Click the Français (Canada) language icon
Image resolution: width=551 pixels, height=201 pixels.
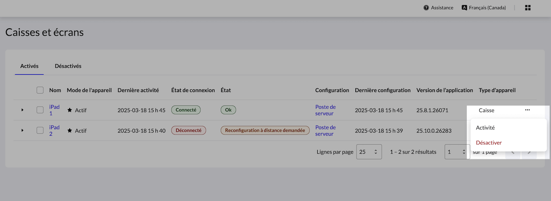(464, 8)
